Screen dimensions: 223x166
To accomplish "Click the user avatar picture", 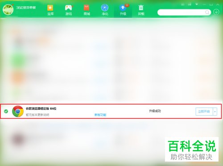I will pos(8,10).
